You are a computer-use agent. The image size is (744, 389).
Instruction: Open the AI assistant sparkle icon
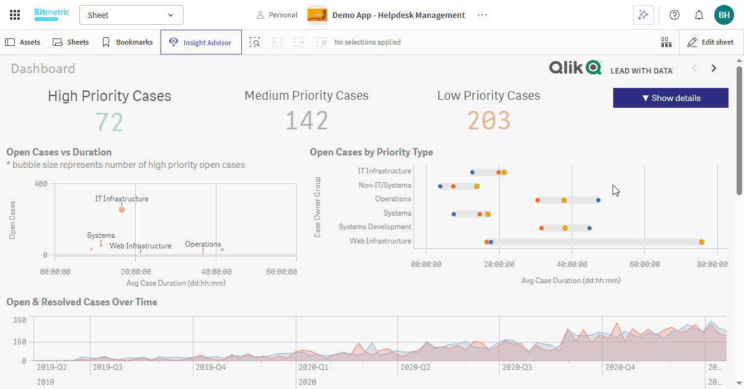coord(644,15)
